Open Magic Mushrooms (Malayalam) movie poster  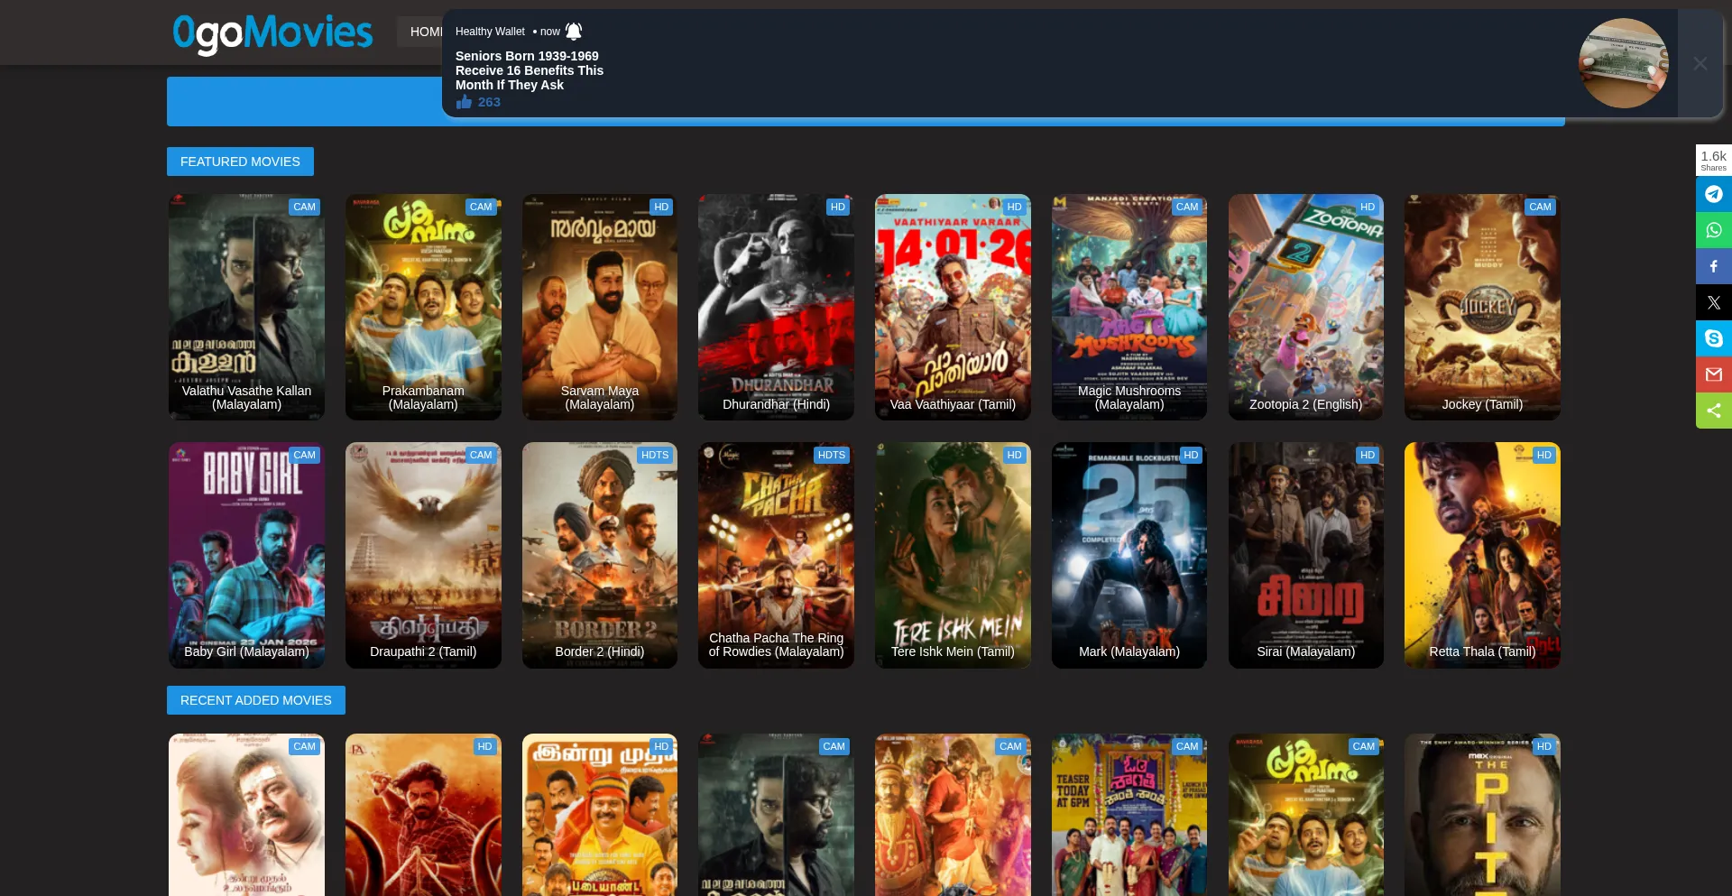tap(1129, 307)
